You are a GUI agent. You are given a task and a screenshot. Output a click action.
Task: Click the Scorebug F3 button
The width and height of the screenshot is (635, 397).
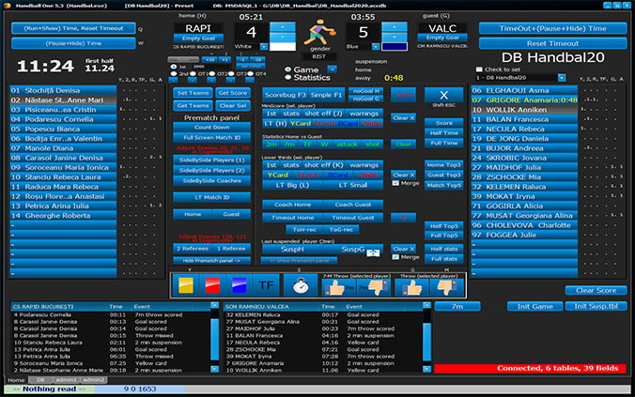click(x=285, y=95)
